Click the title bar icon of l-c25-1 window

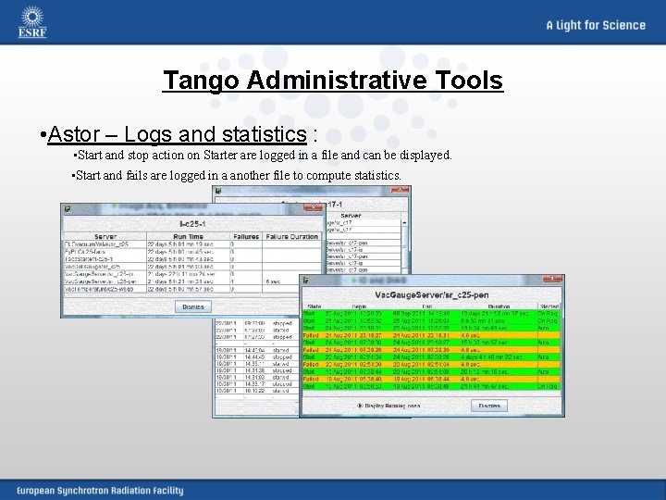pyautogui.click(x=68, y=208)
